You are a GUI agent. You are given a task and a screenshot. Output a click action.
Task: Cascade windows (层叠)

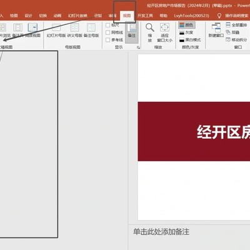232,32
